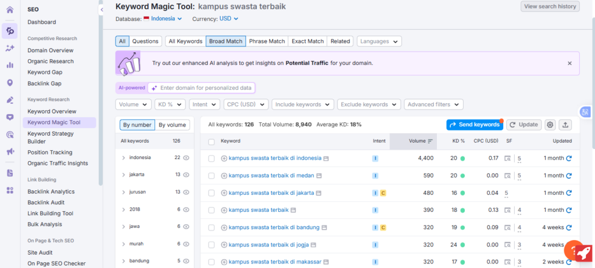View SERP icon for kampus swasta terbaik di jogja

pyautogui.click(x=313, y=245)
